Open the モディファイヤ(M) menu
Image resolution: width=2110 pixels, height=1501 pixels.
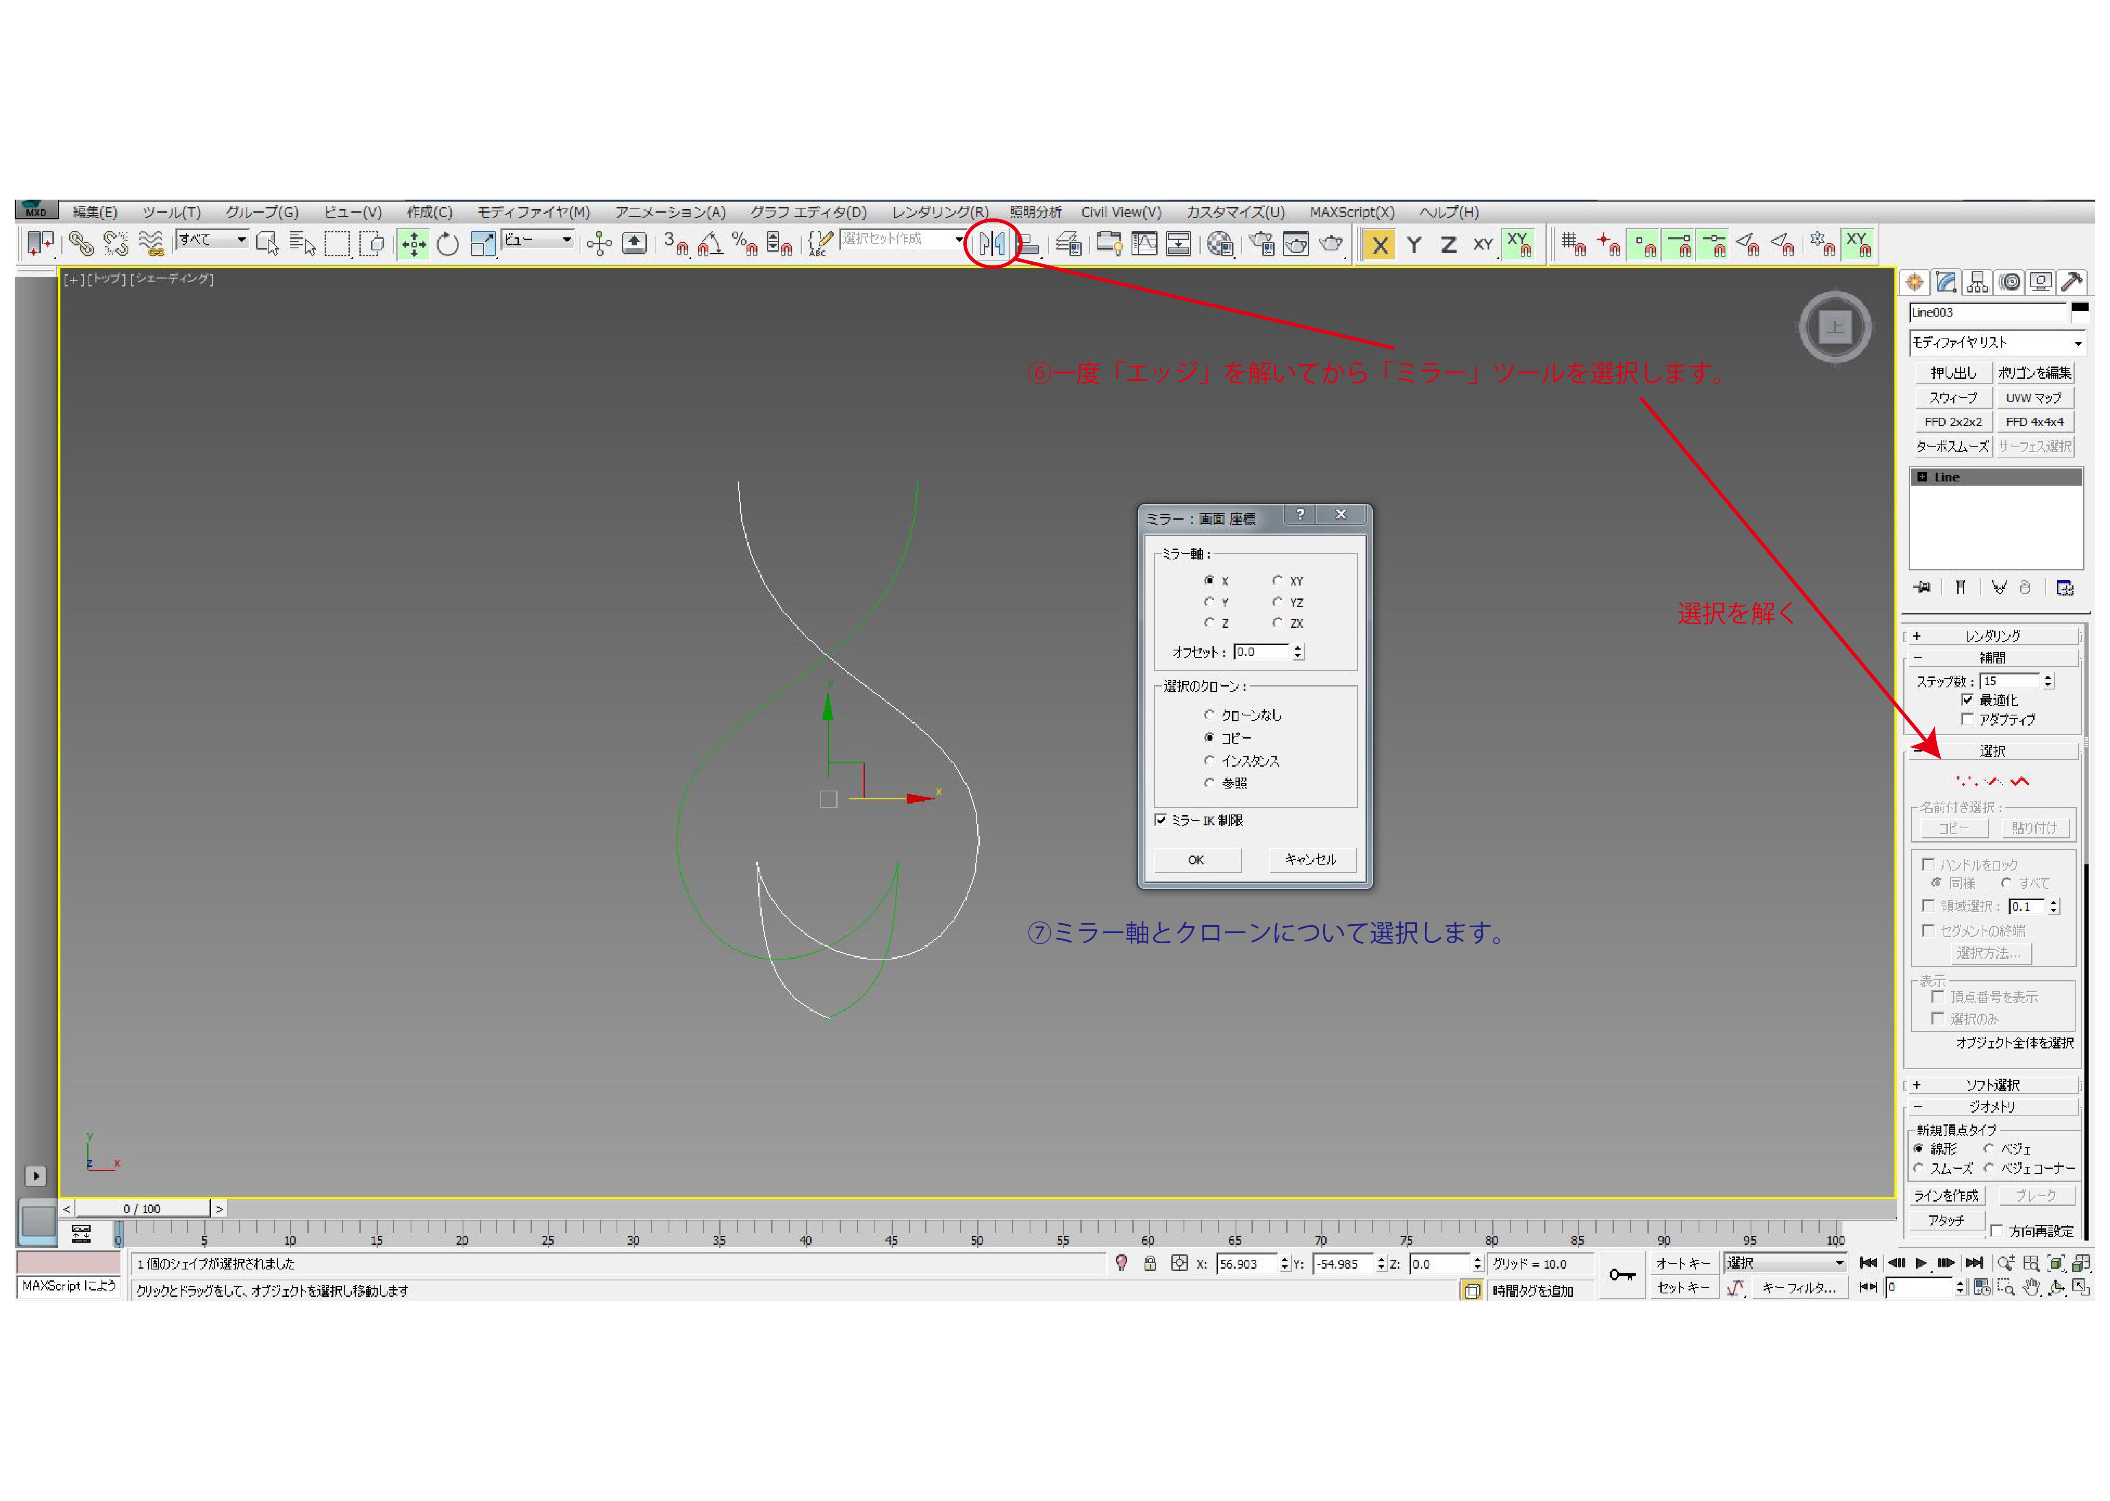[533, 213]
